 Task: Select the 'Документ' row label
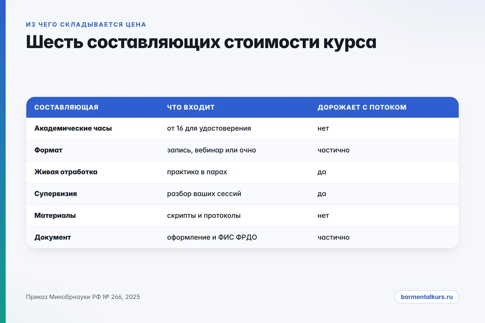pyautogui.click(x=53, y=237)
